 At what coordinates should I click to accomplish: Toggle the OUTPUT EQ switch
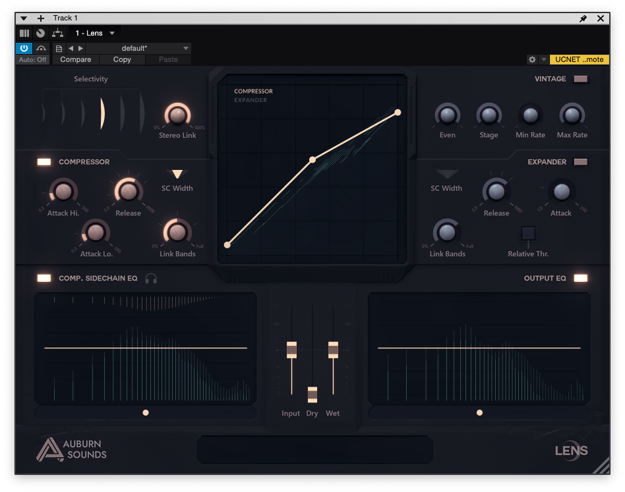[x=581, y=278]
